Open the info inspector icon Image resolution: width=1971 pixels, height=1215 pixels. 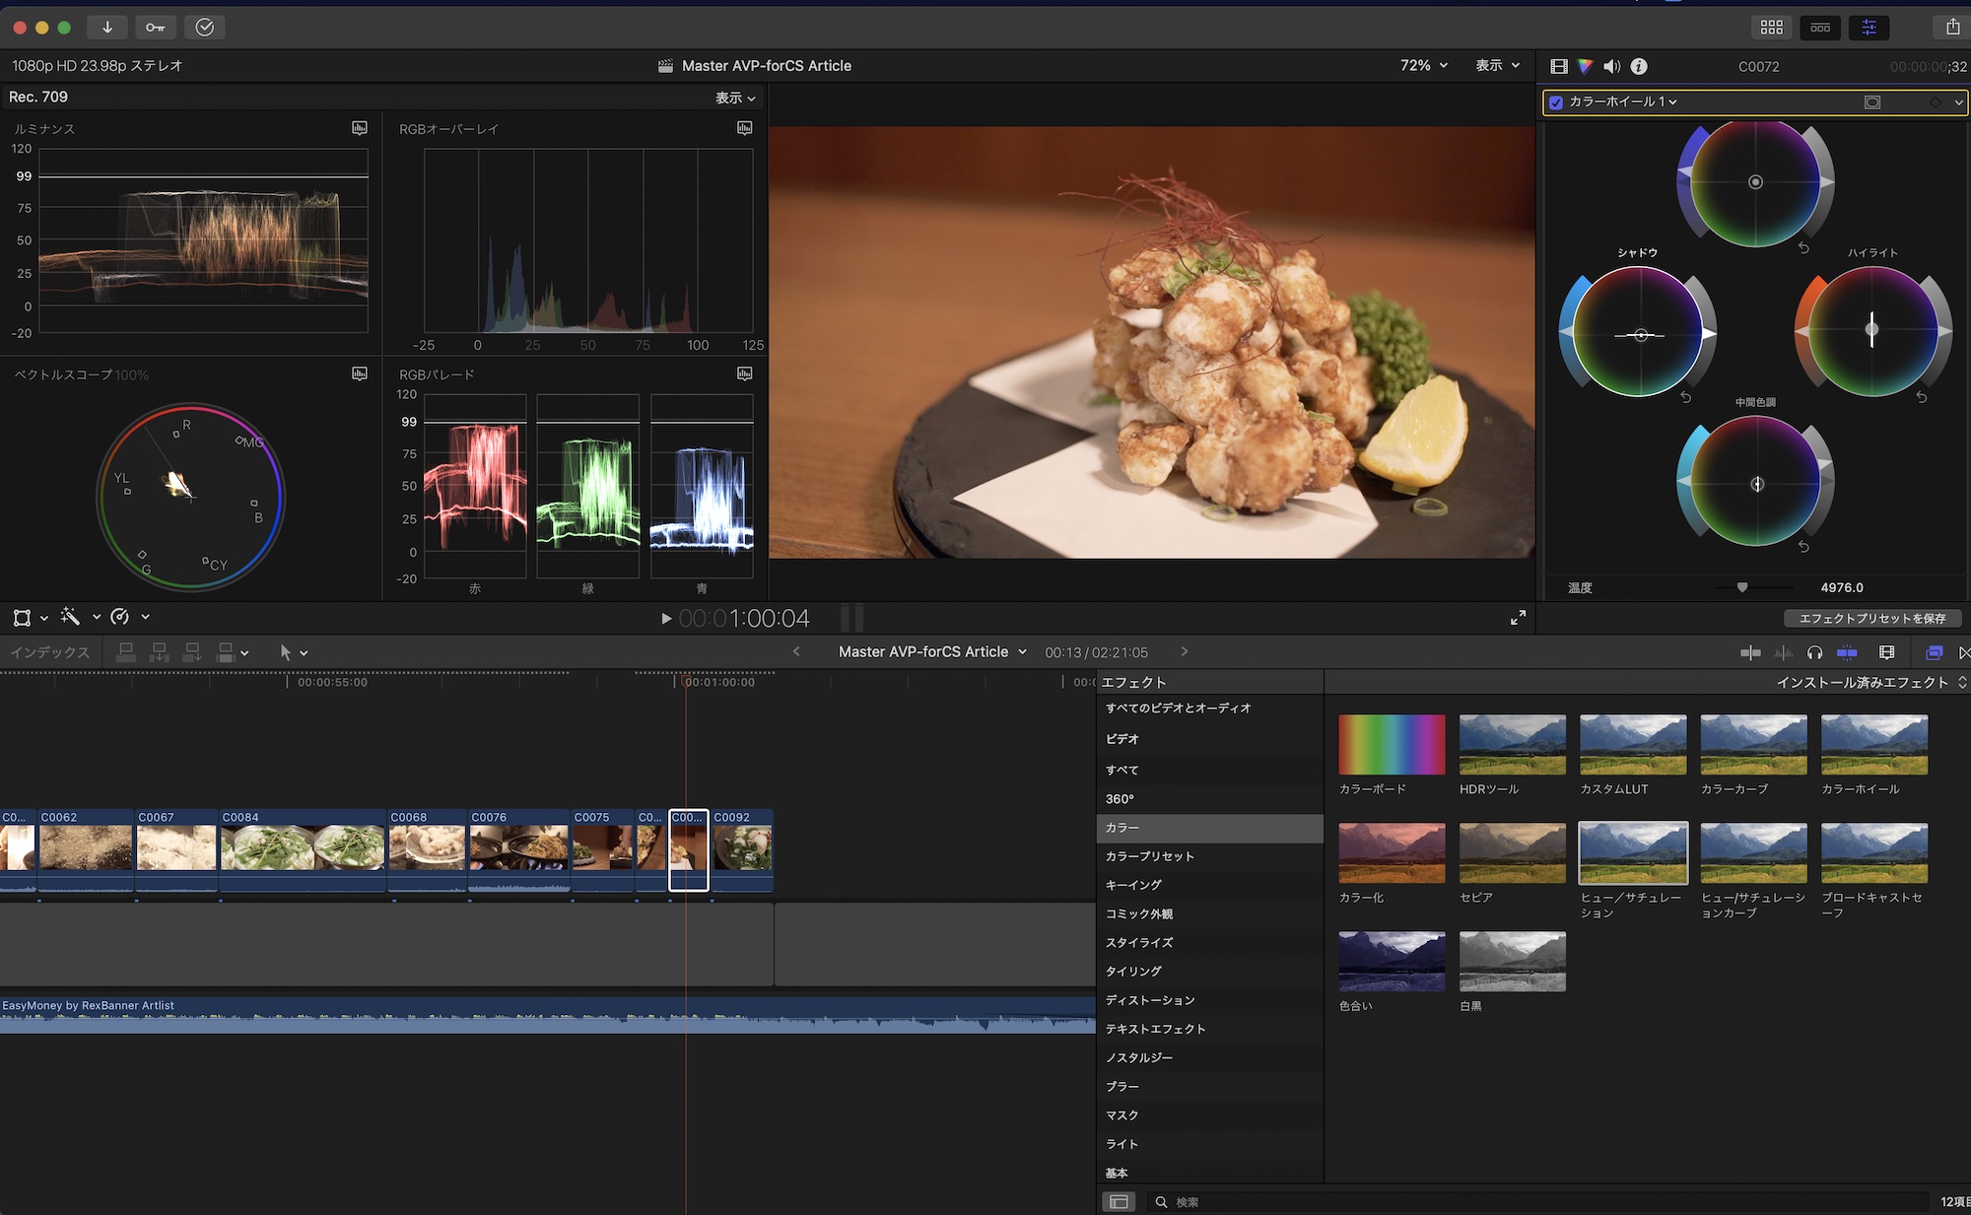1639,66
